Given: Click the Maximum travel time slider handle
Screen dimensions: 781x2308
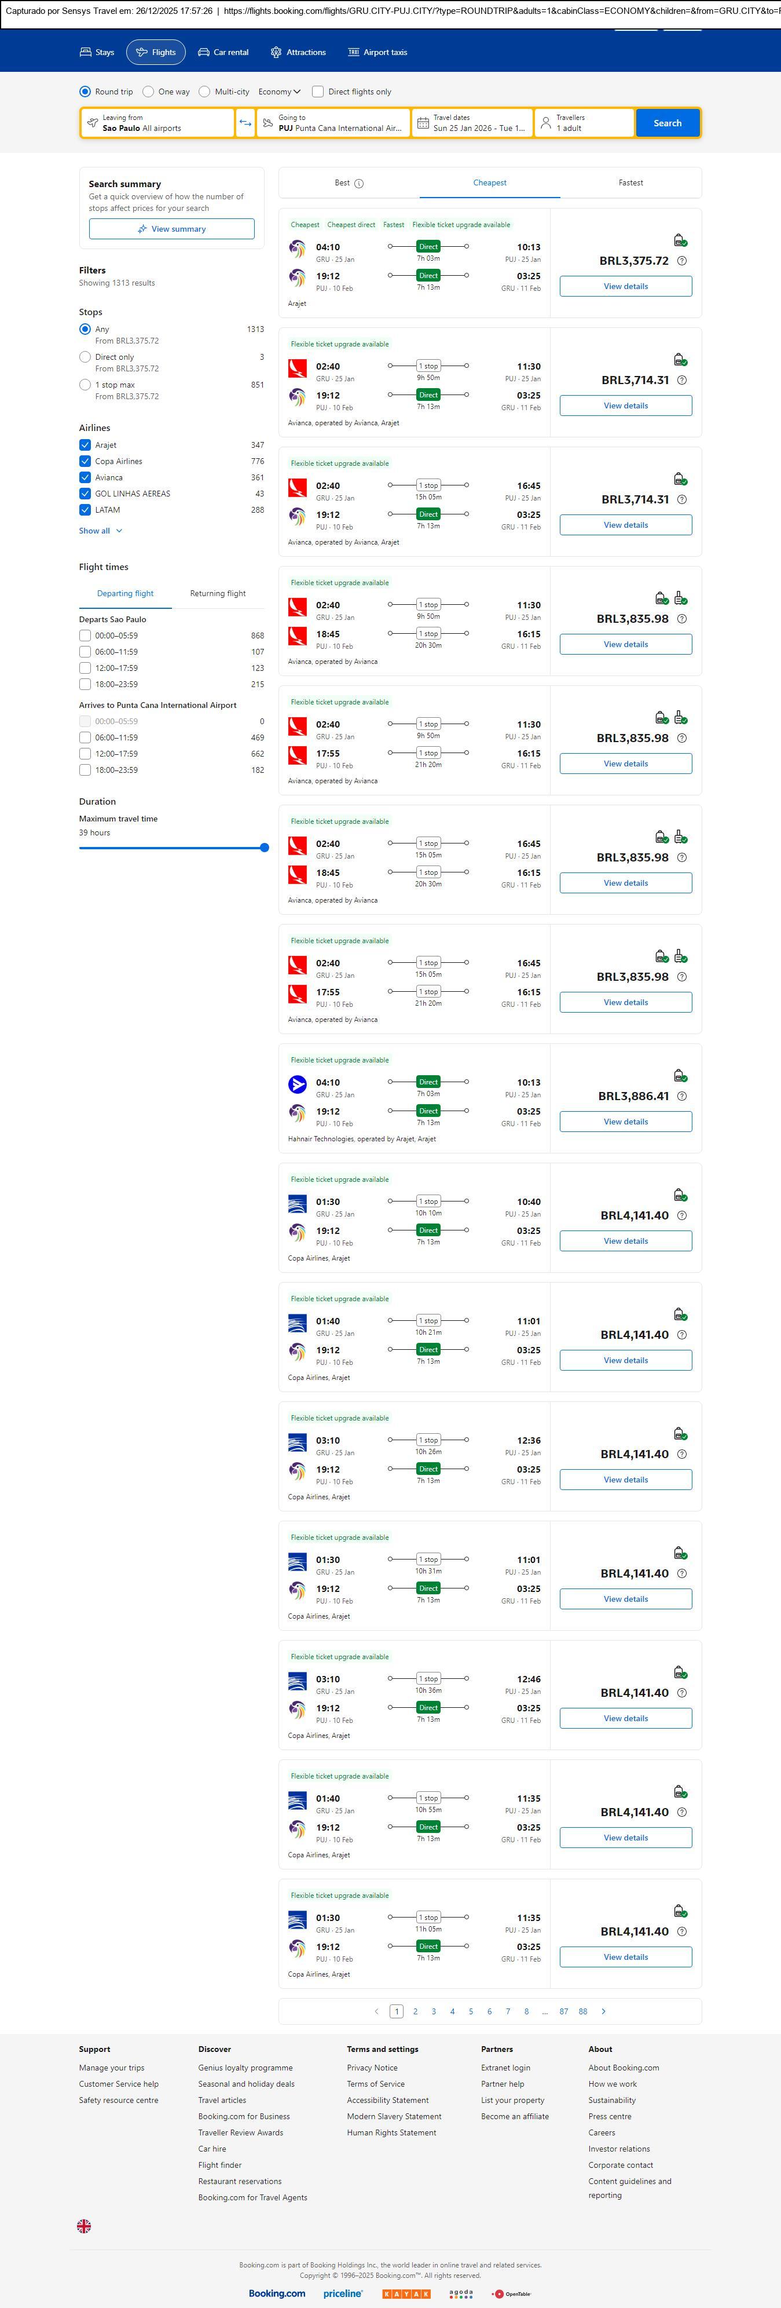Looking at the screenshot, I should [264, 848].
